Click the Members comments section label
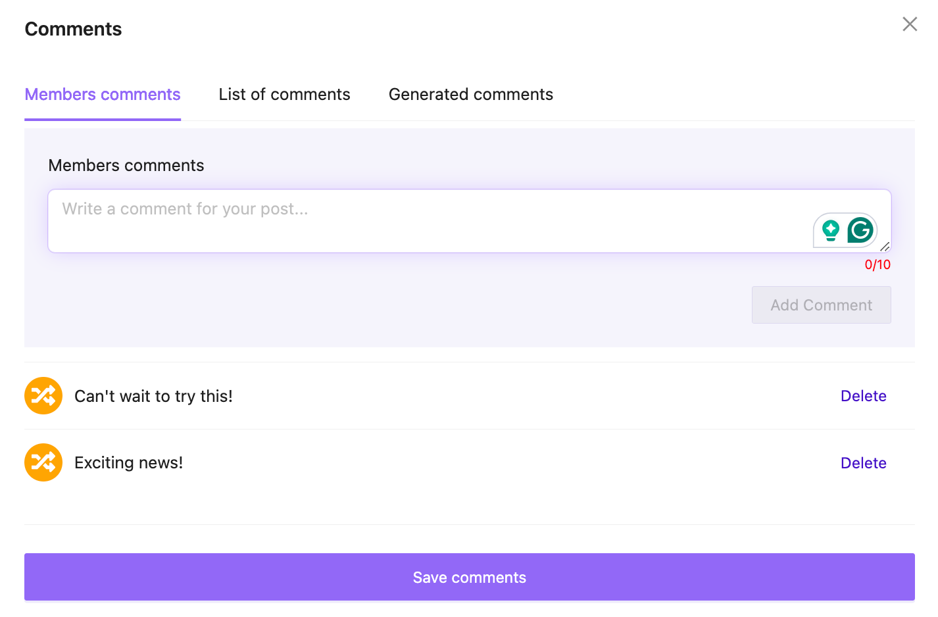Viewport: 938px width, 617px height. pyautogui.click(x=126, y=165)
